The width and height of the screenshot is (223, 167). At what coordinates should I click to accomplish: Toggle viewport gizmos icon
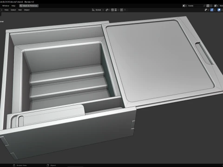(x=212, y=10)
